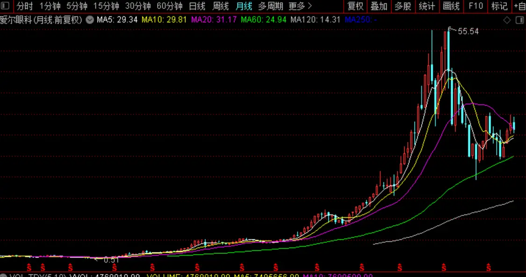Open F10 company information
The height and width of the screenshot is (277, 526).
coord(476,6)
